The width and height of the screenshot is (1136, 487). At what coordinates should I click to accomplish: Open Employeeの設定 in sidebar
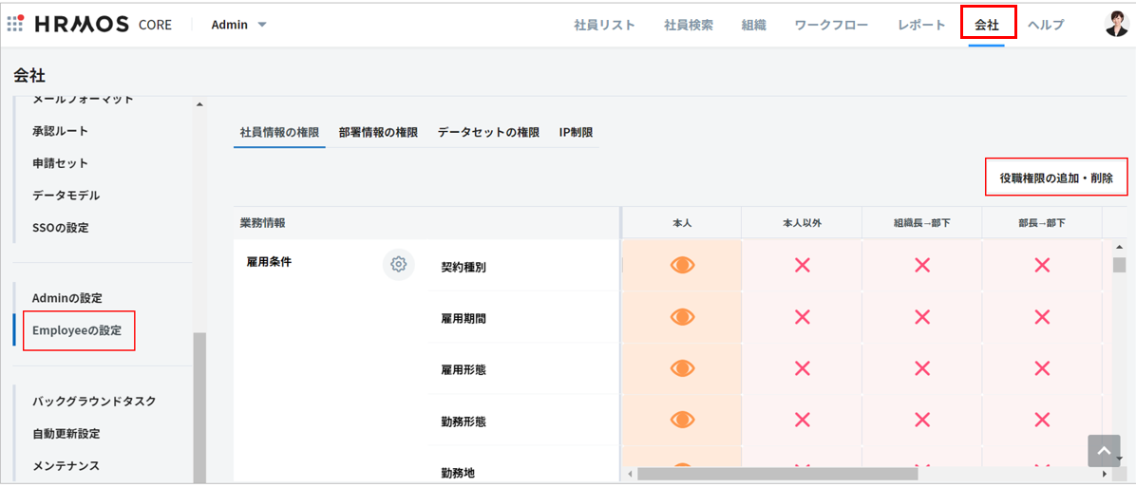pyautogui.click(x=77, y=330)
